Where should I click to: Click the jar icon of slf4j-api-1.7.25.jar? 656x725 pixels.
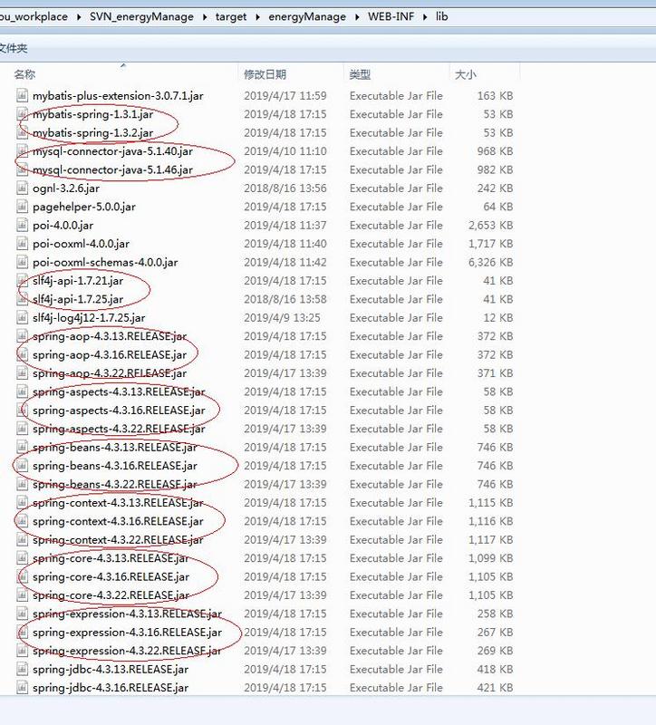(x=22, y=299)
